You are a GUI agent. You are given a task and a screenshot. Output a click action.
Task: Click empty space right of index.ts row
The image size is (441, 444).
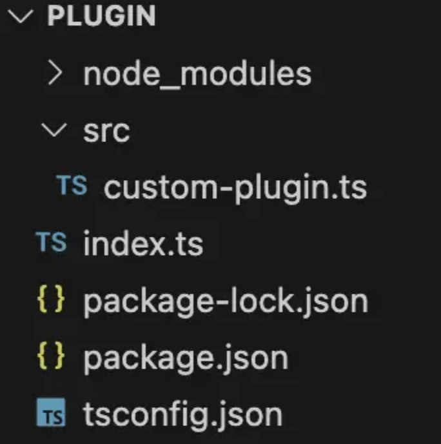[x=320, y=243]
